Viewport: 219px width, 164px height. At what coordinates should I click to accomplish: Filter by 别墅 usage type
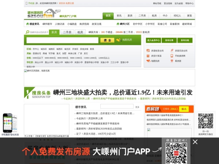point(64,54)
